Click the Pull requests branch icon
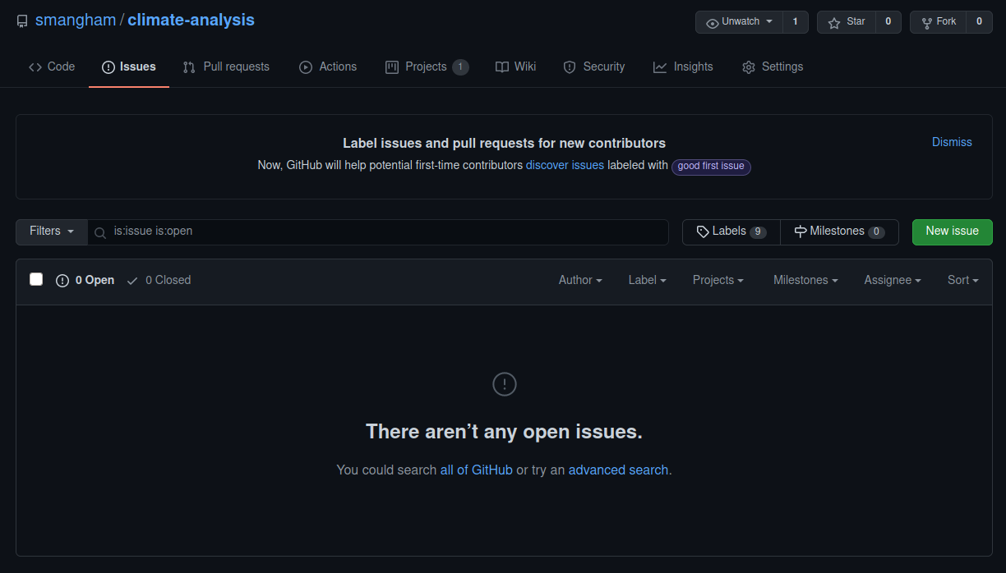This screenshot has height=573, width=1006. (187, 66)
